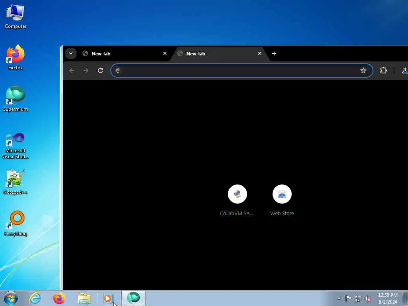Open the Action Center flag icon
This screenshot has height=306, width=408.
[x=348, y=298]
